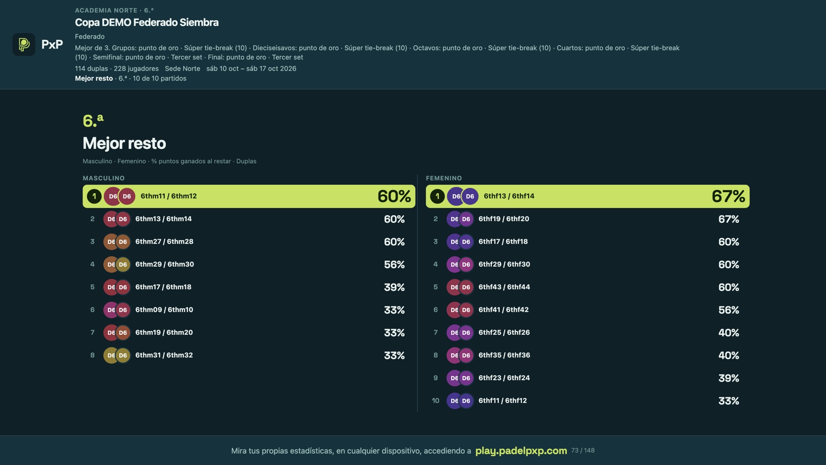Click the avatar pair for 6thf23 / 6thf24

click(x=460, y=378)
